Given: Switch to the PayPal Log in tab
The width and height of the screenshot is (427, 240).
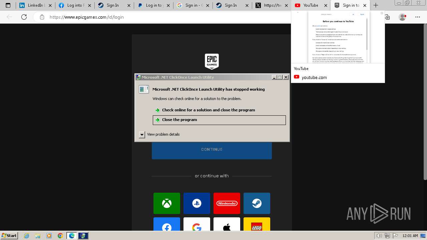Looking at the screenshot, I should 153,5.
